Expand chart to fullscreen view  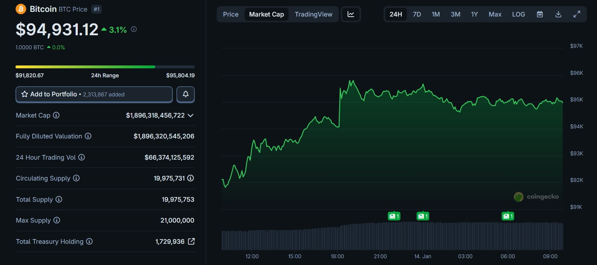(576, 14)
